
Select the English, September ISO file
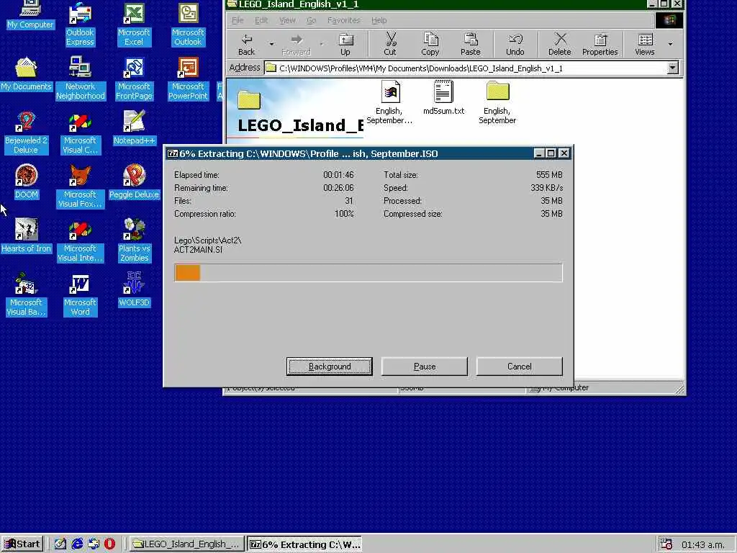point(389,102)
